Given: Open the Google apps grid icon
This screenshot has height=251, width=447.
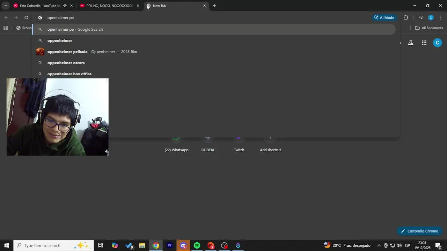Looking at the screenshot, I should 424,43.
